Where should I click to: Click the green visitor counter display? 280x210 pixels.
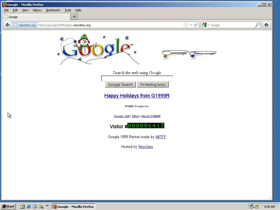(x=146, y=126)
